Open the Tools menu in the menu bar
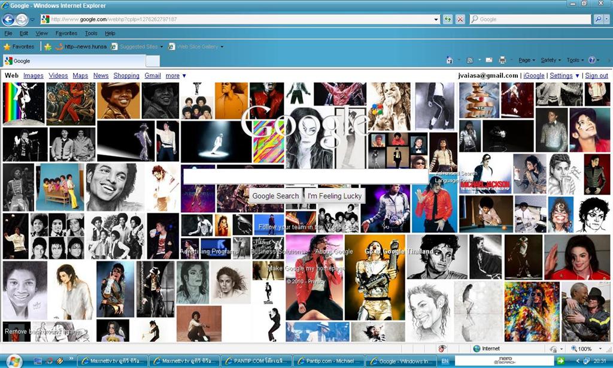 (x=91, y=34)
